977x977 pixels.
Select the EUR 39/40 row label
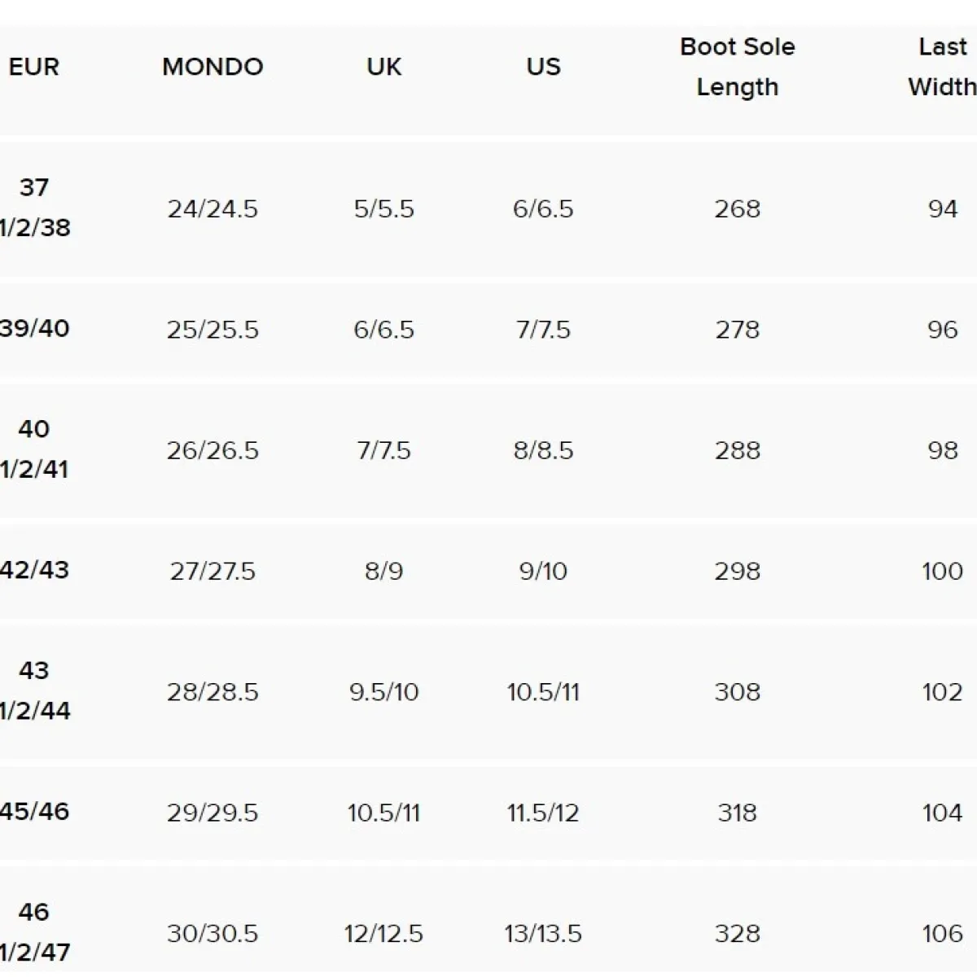click(34, 329)
